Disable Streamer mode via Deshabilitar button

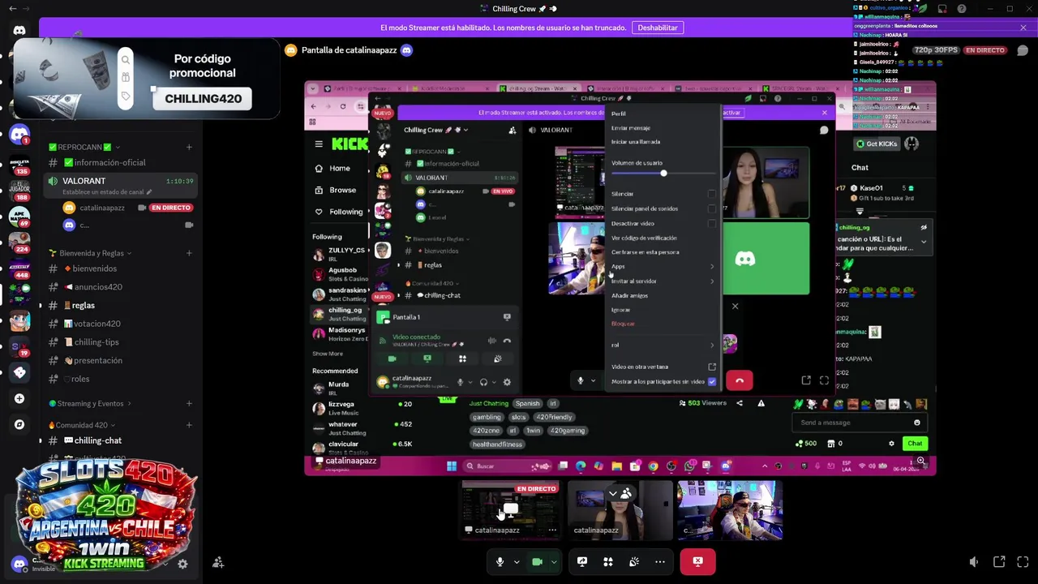click(x=657, y=28)
